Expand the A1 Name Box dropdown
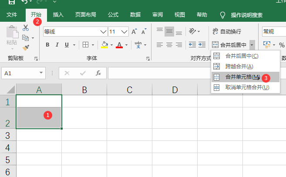Viewport: 286px width, 177px height. pyautogui.click(x=41, y=73)
